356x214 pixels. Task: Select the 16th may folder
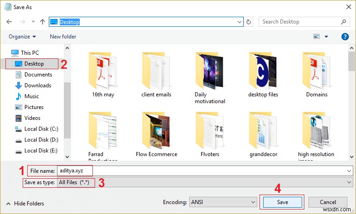click(x=103, y=75)
